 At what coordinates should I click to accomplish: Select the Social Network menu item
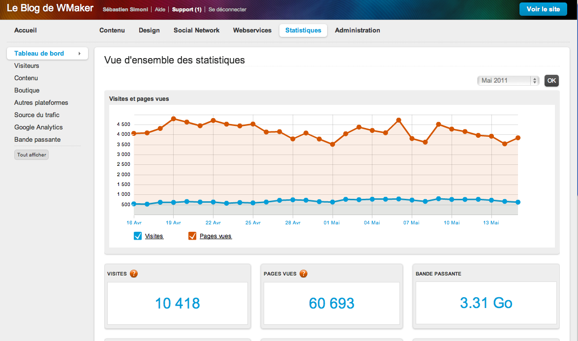pyautogui.click(x=196, y=30)
